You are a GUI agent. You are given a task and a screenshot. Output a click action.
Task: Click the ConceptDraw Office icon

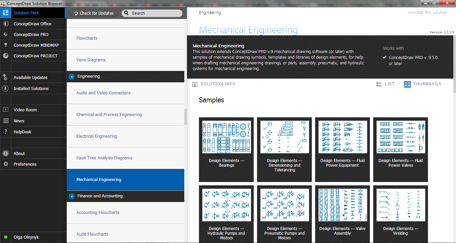click(6, 24)
